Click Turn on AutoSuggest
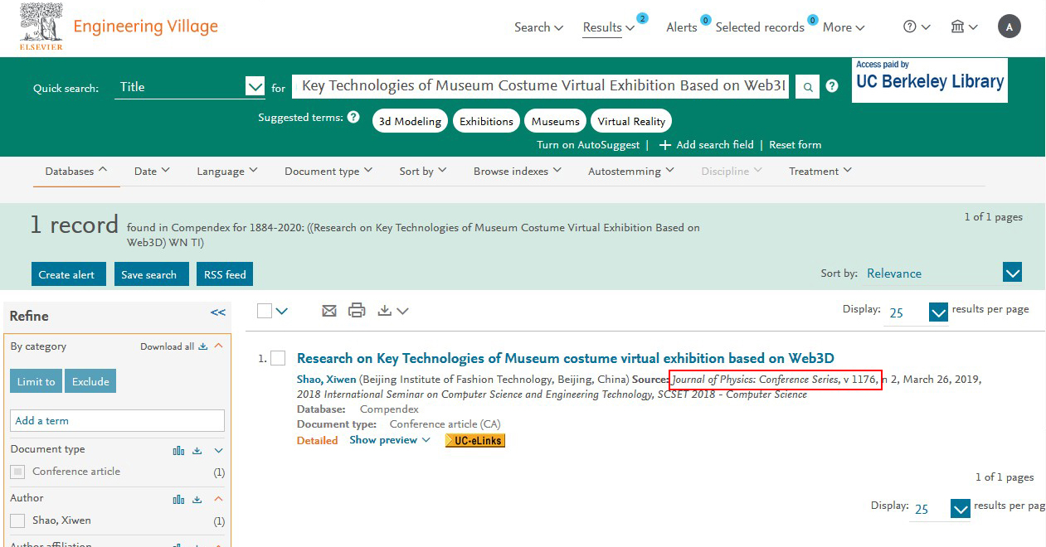Image resolution: width=1046 pixels, height=547 pixels. [x=589, y=145]
